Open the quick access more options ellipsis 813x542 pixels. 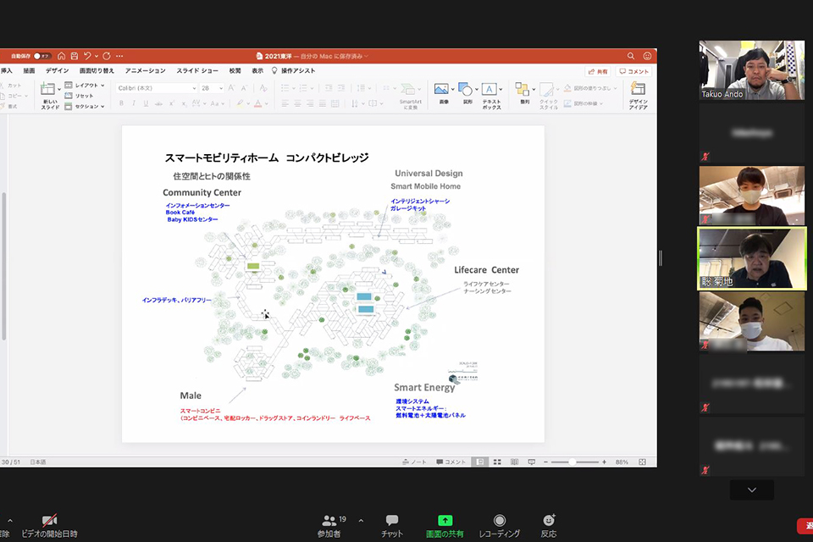[x=119, y=56]
